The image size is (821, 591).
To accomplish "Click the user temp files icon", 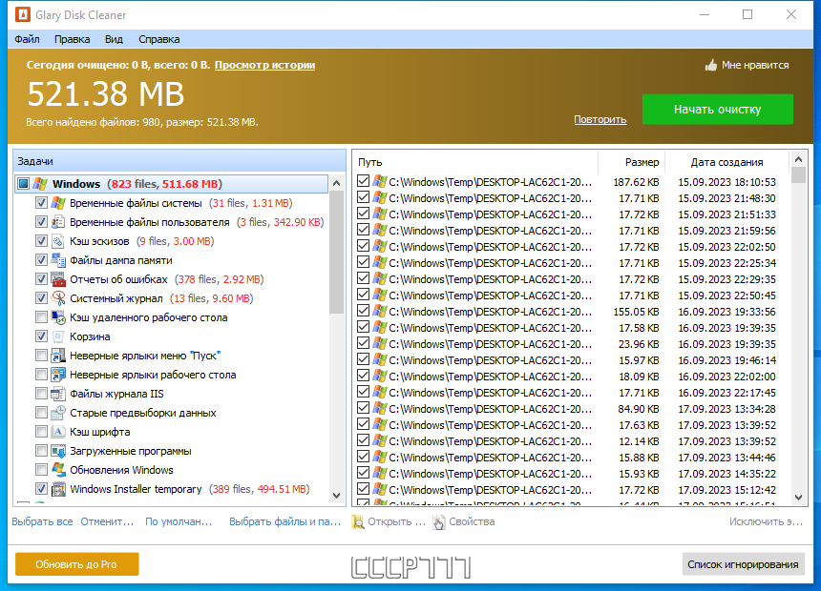I will coord(58,222).
